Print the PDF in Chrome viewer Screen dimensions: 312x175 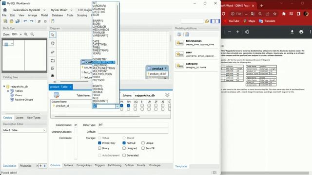[x=301, y=32]
